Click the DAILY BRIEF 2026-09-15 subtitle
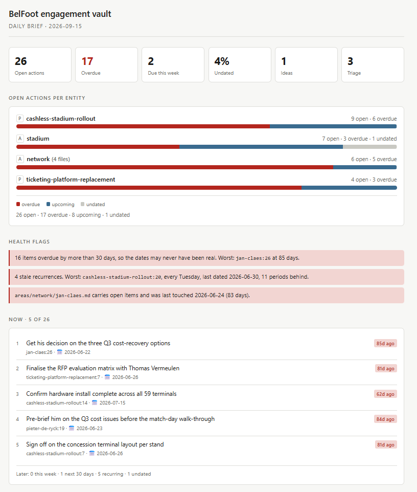Image resolution: width=417 pixels, height=492 pixels. 45,26
